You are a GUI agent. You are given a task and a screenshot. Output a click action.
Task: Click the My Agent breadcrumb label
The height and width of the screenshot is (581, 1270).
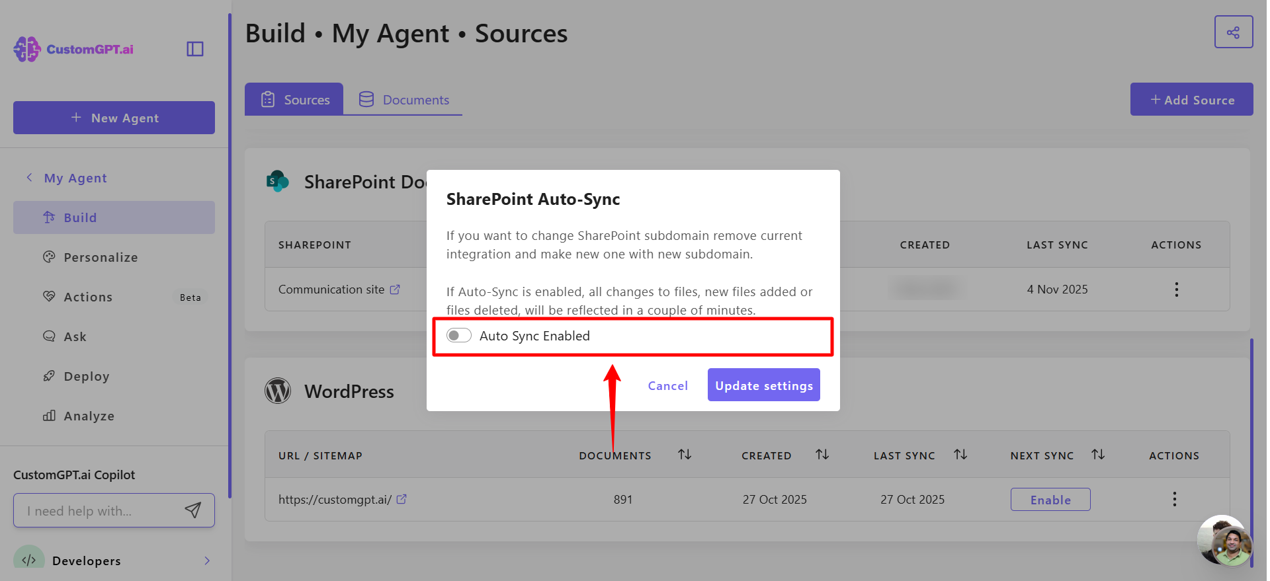[75, 178]
